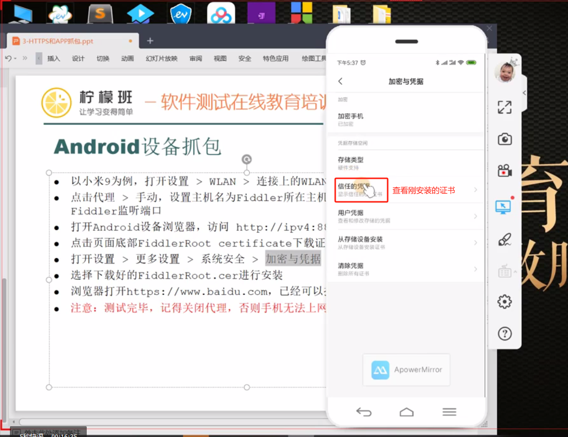Open 从存储设备安装 install from storage
This screenshot has height=437, width=568.
(x=406, y=243)
